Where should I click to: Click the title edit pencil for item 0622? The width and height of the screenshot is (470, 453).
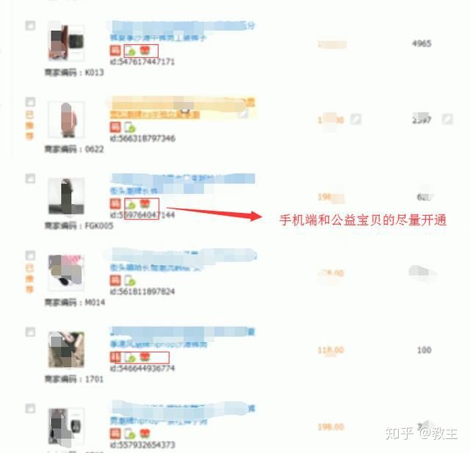click(243, 114)
